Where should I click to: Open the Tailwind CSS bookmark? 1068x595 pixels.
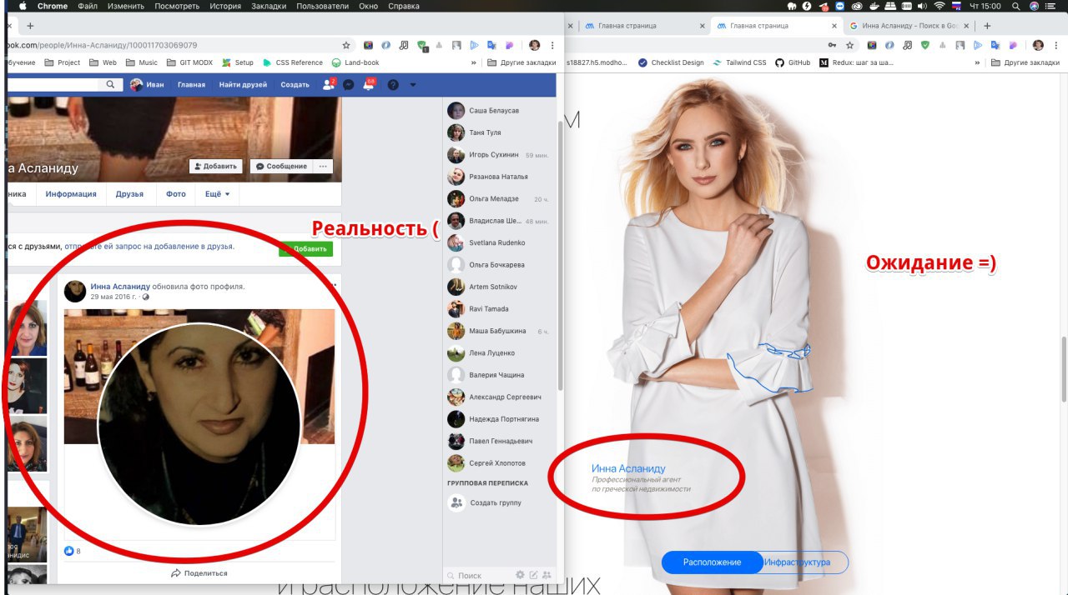(740, 62)
